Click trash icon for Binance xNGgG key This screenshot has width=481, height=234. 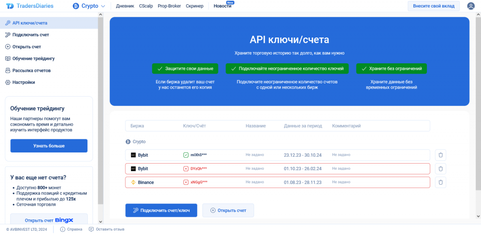point(440,182)
